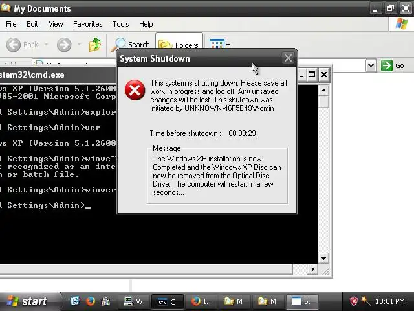Click the 'Time before shutdown :' label

pyautogui.click(x=186, y=133)
